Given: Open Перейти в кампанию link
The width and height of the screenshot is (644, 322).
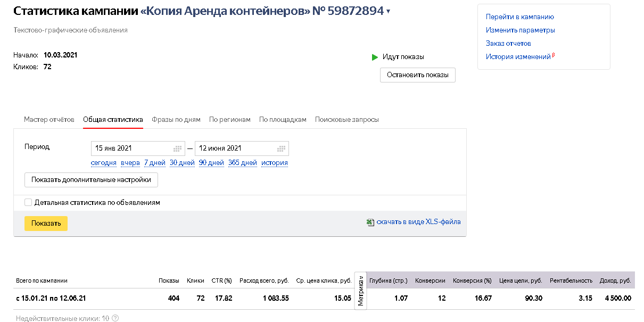Looking at the screenshot, I should (x=520, y=17).
